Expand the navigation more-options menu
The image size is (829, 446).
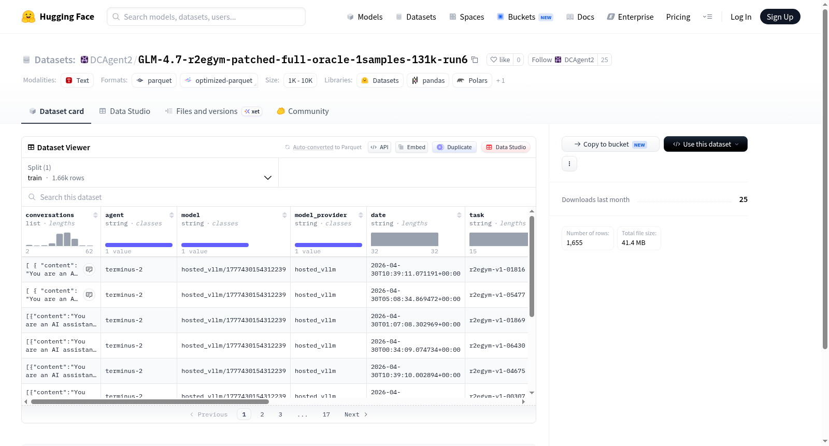pyautogui.click(x=707, y=17)
